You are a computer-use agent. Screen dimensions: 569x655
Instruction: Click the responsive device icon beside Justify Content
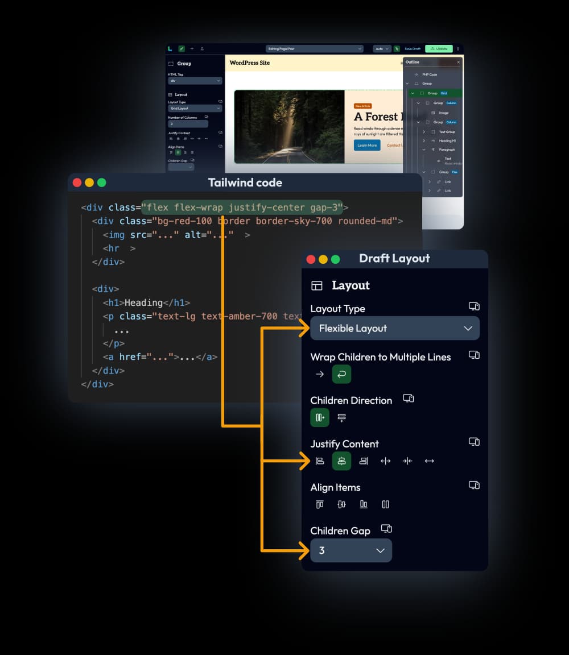[x=474, y=442]
